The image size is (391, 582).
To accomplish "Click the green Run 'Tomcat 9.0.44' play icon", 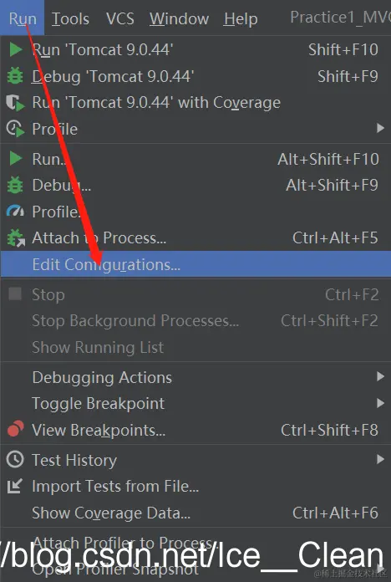I will 15,49.
